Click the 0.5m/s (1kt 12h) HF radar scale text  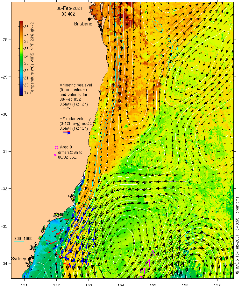74,128
